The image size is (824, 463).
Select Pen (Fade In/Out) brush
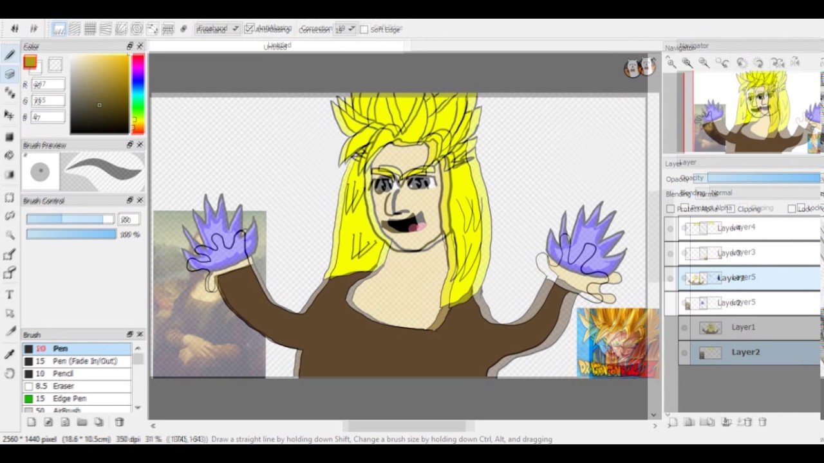click(77, 361)
